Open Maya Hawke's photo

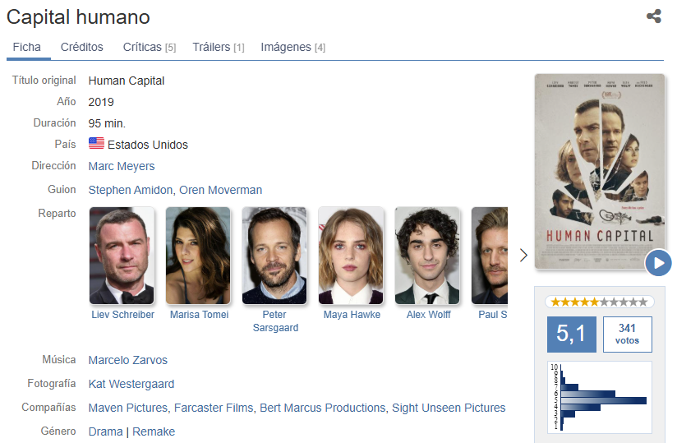click(x=351, y=256)
